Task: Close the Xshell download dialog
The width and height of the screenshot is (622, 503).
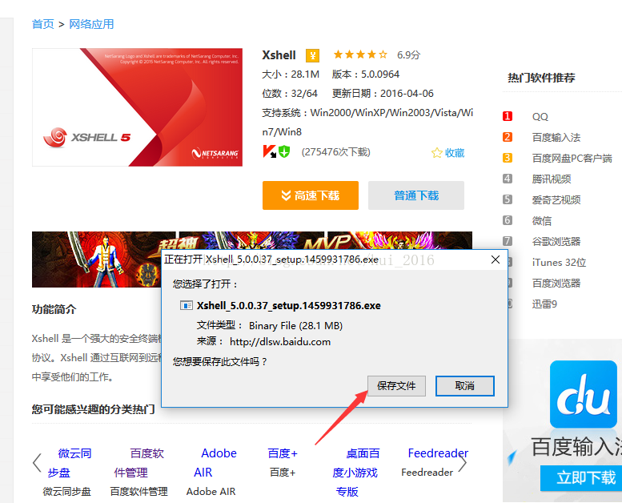Action: click(495, 260)
